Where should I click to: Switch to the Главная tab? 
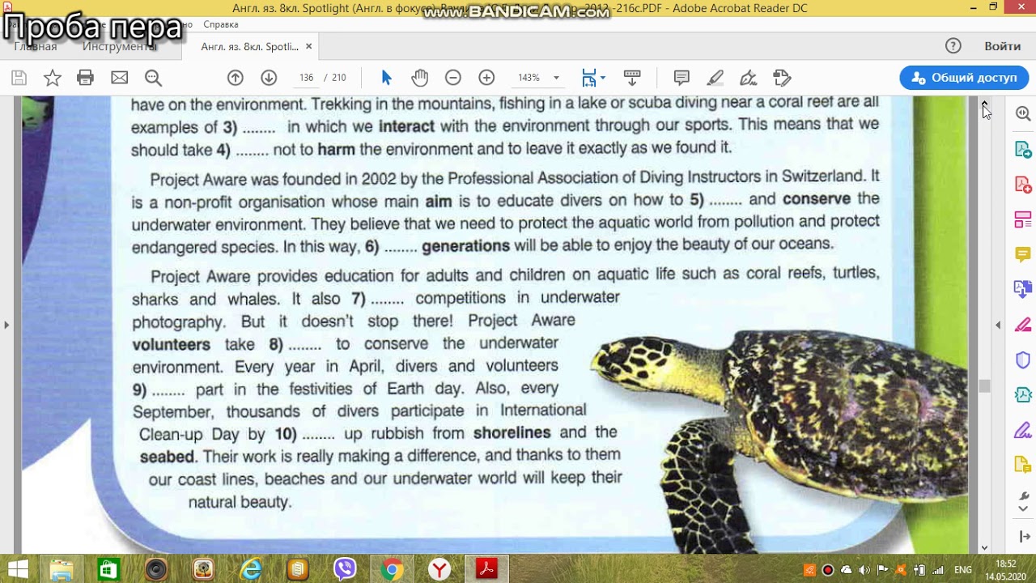[x=35, y=47]
